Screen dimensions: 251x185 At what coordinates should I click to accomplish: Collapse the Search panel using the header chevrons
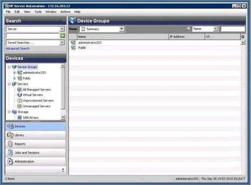pyautogui.click(x=64, y=21)
